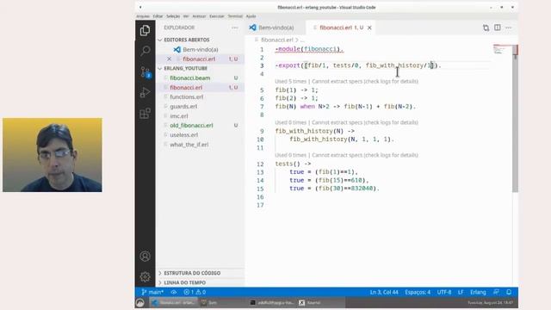Open old_fibonacci.erl file
The width and height of the screenshot is (551, 310).
coord(191,126)
